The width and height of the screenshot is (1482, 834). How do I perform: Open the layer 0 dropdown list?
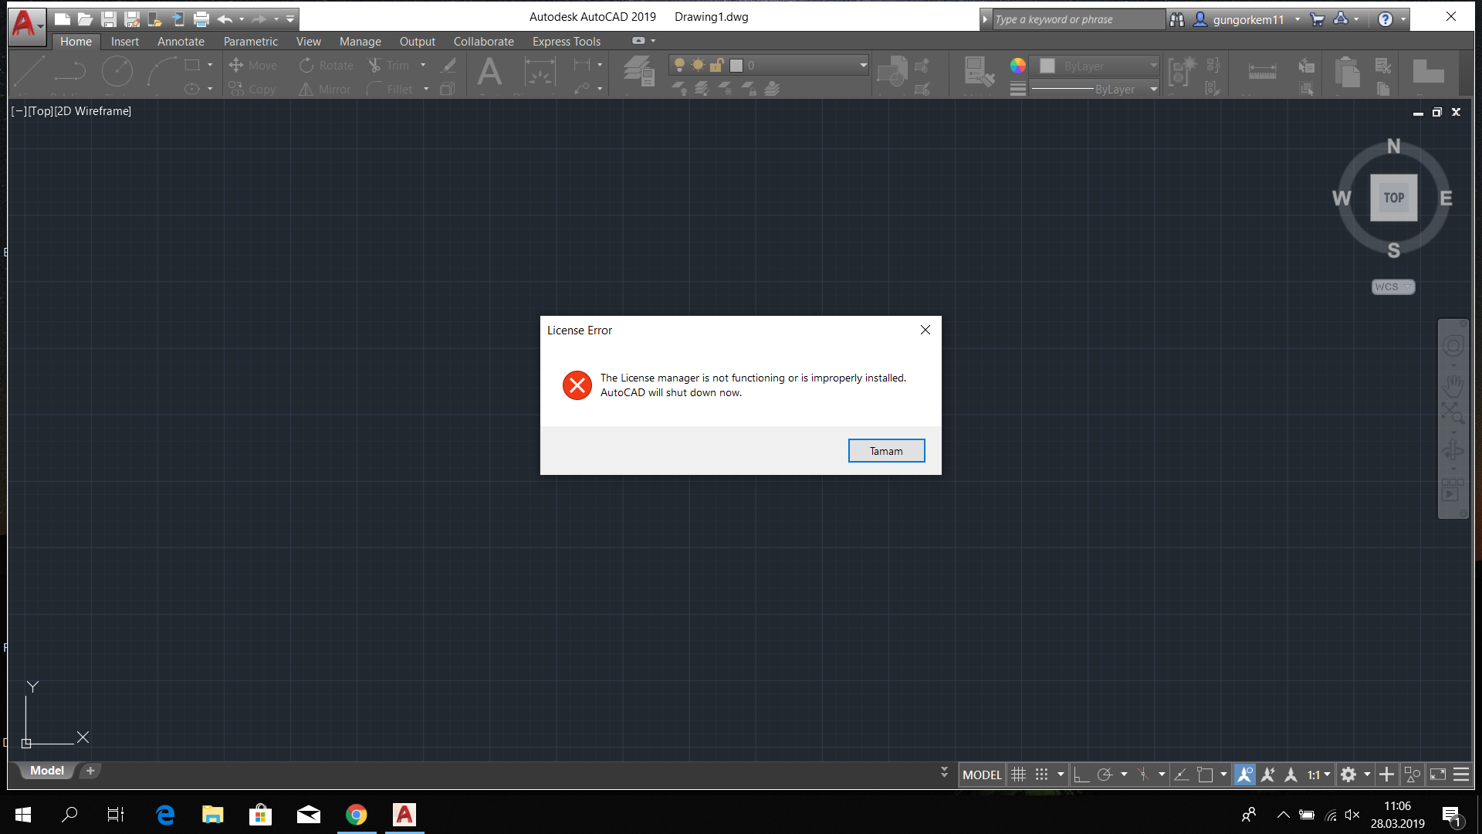tap(769, 66)
